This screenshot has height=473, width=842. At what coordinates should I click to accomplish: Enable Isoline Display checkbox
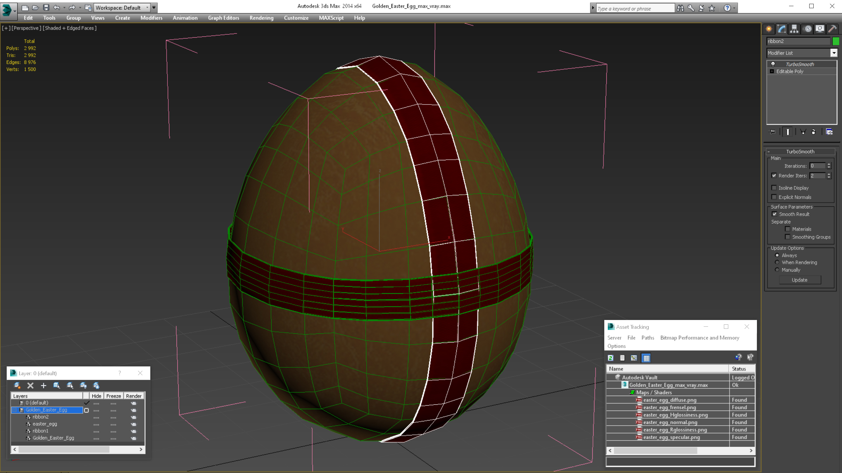tap(774, 188)
